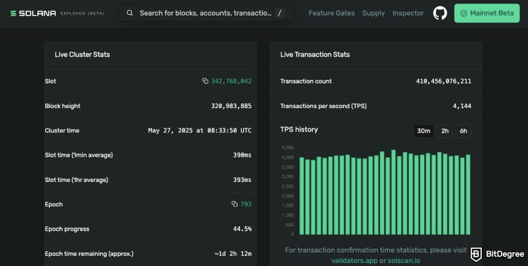Viewport: 528px width, 266px height.
Task: Click block height value 320,983,885
Action: 231,106
